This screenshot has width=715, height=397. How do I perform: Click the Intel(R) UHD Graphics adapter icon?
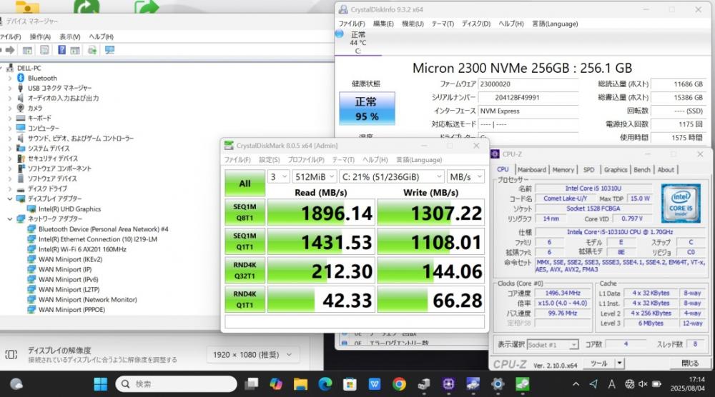[31, 209]
